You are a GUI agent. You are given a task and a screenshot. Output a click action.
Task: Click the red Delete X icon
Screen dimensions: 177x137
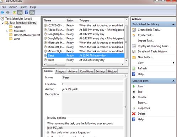pyautogui.click(x=134, y=114)
